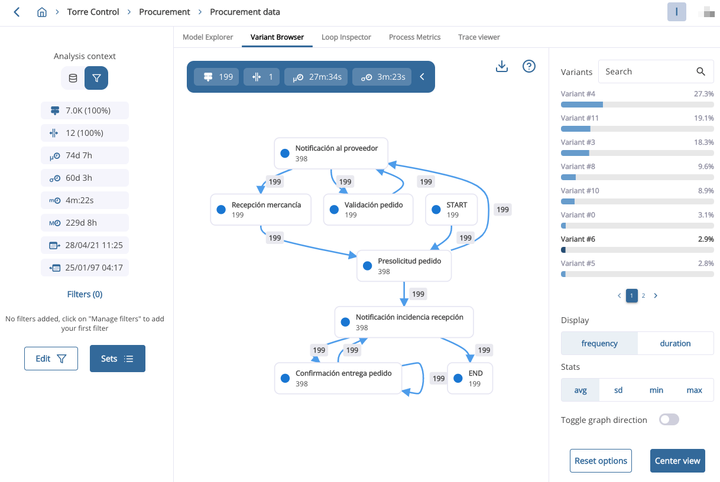
Task: Select the sd stats option
Action: pos(618,390)
